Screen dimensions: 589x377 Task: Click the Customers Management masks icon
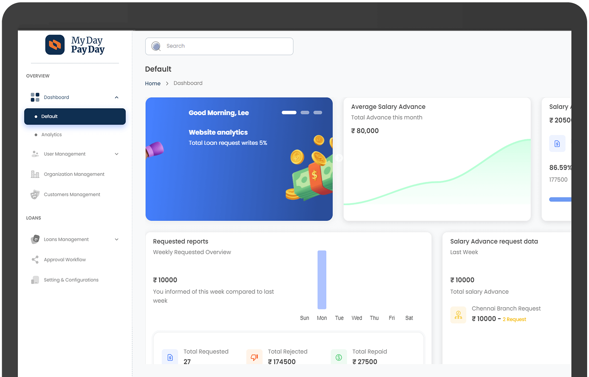35,194
